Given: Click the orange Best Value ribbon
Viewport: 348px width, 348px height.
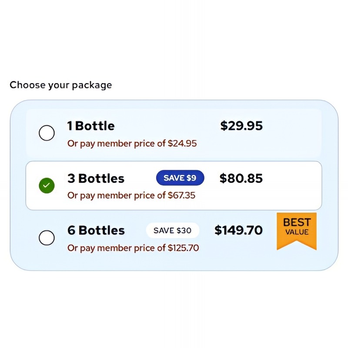Looking at the screenshot, I should point(297,230).
